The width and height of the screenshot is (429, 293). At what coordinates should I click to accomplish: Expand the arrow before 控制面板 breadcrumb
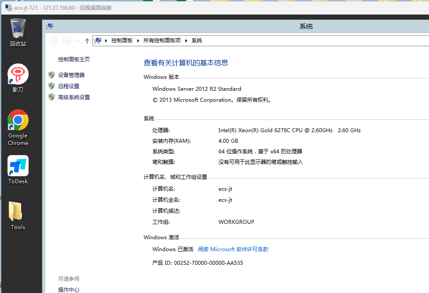(x=106, y=41)
